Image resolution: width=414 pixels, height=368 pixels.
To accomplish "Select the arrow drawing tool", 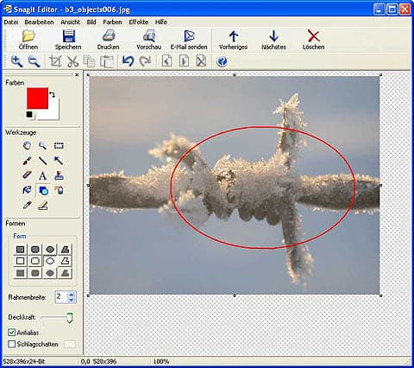I will [59, 161].
